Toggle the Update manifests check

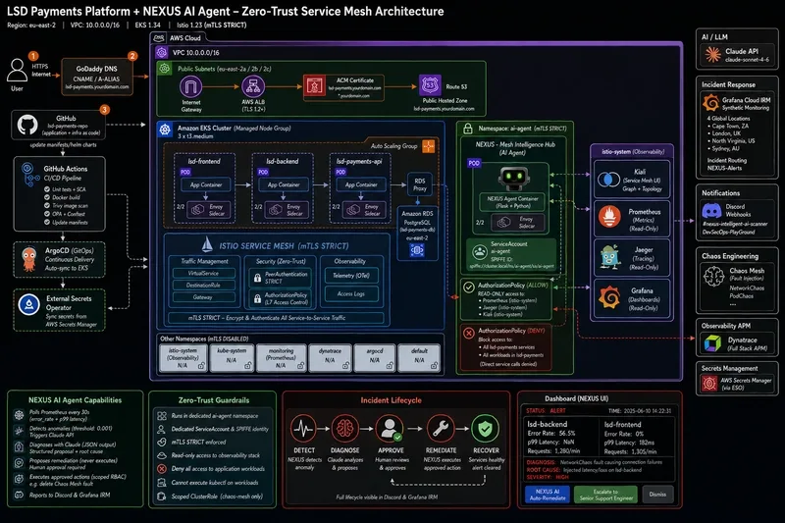pos(46,222)
